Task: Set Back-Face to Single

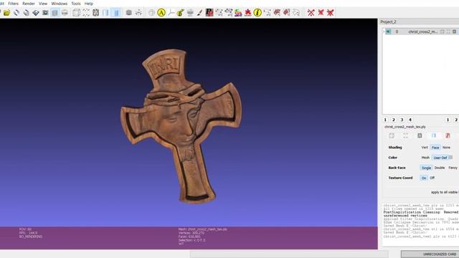Action: coord(426,168)
